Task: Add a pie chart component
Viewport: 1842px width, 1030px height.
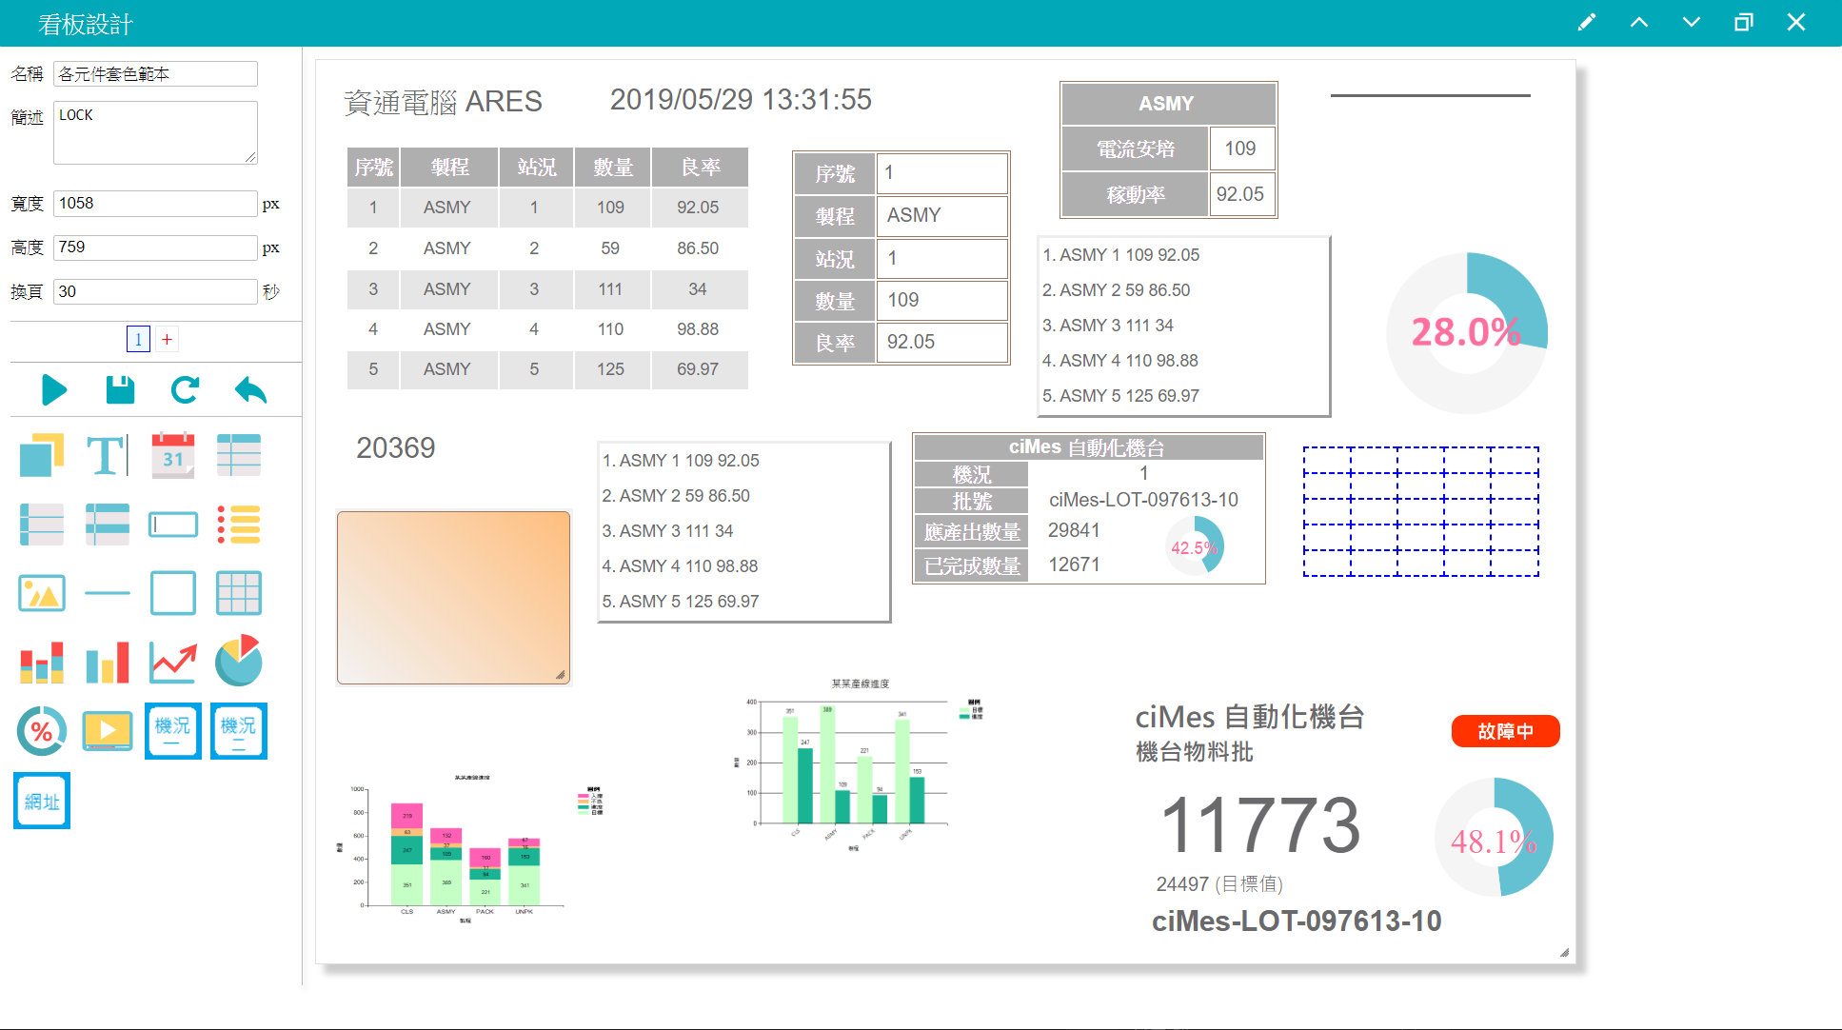Action: [x=239, y=661]
